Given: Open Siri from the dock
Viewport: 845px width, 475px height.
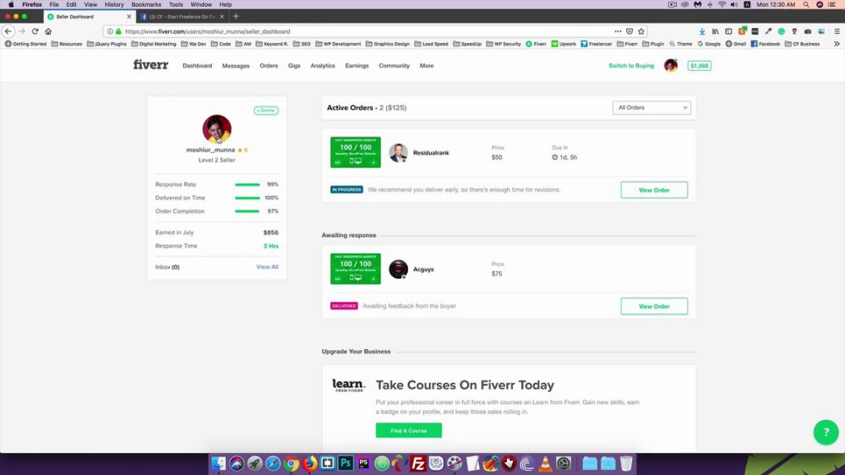Looking at the screenshot, I should click(x=237, y=463).
